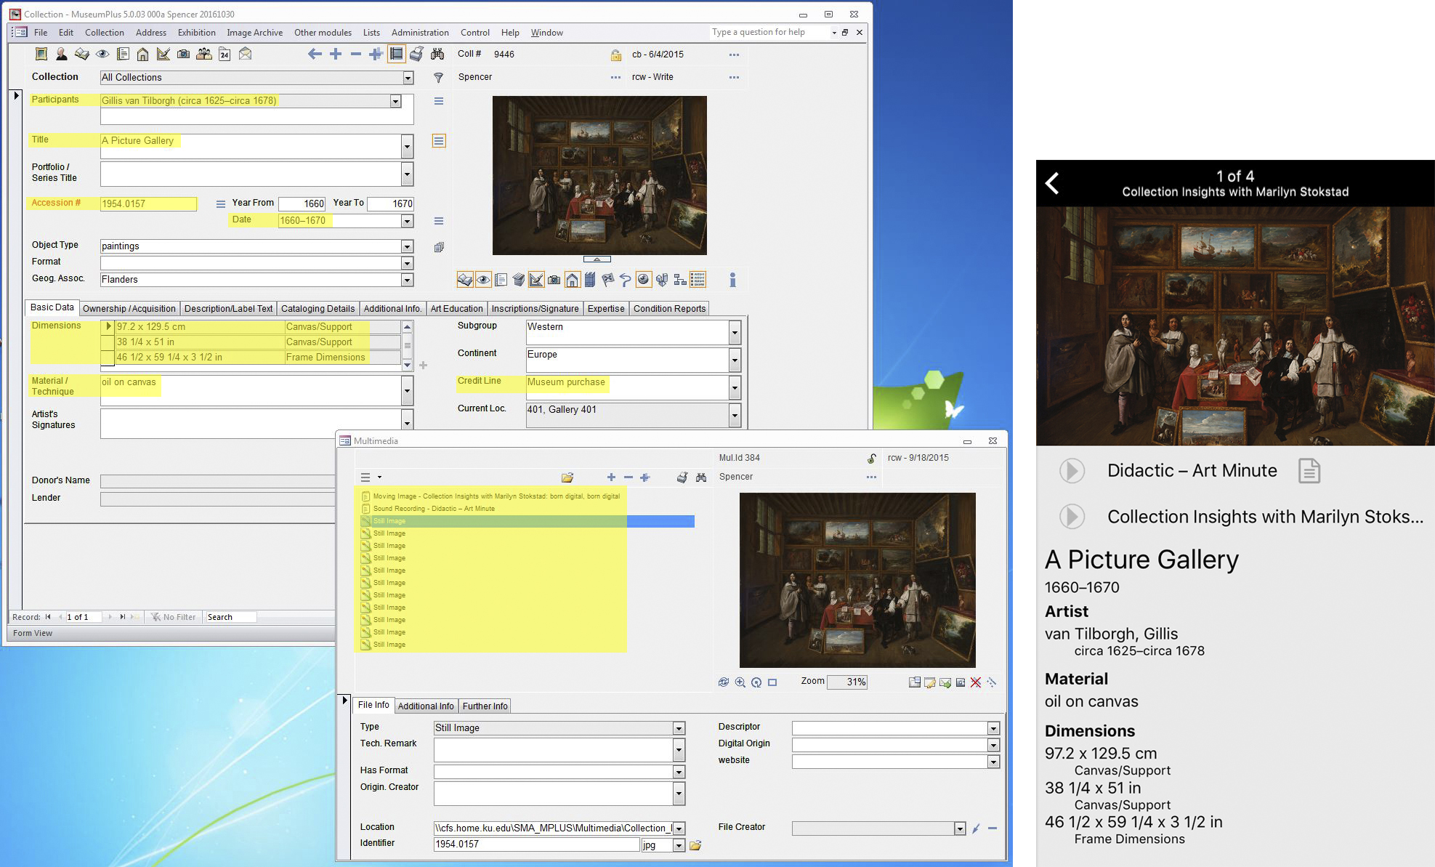Click painting thumbnail in Collection window

coord(599,175)
